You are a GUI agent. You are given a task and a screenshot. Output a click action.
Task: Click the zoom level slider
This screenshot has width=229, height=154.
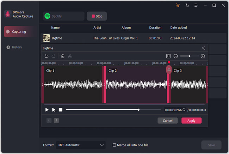[190, 56]
